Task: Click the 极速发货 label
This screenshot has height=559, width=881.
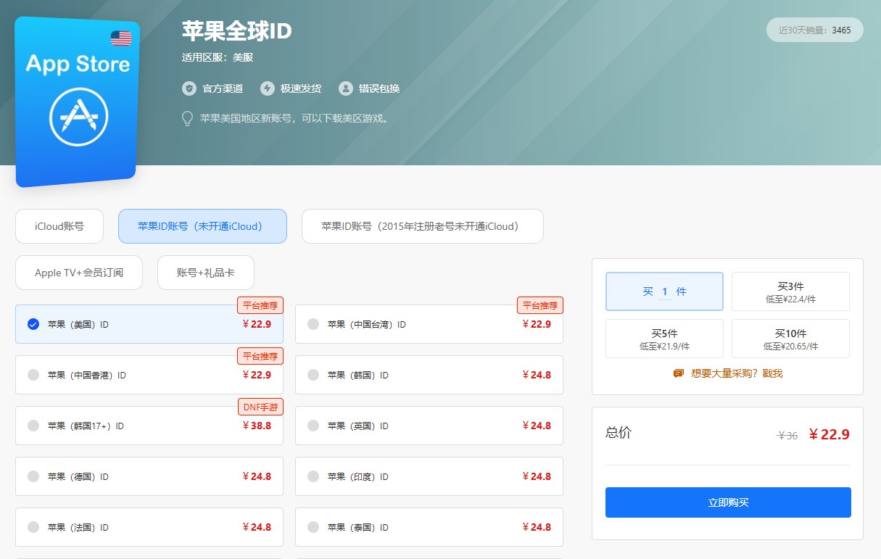Action: 301,88
